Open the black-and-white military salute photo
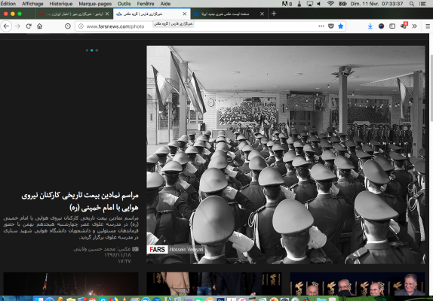Screen dimensions: 433x301 point(286,155)
